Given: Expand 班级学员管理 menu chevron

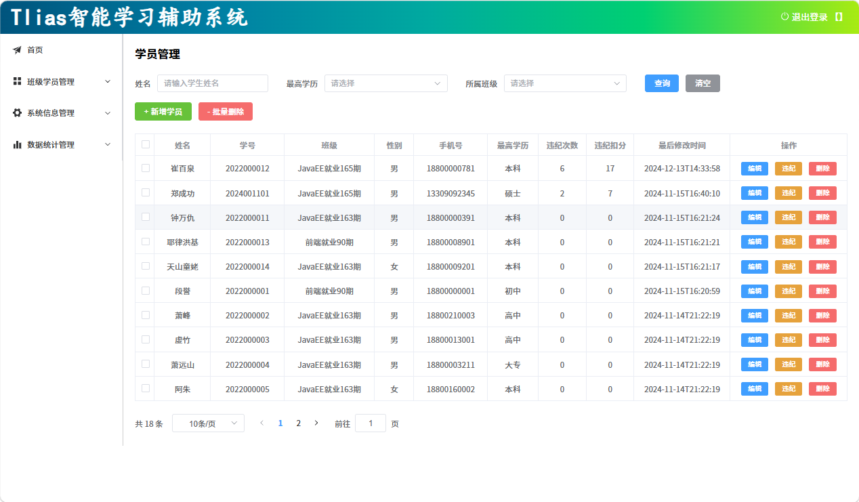Looking at the screenshot, I should coord(108,81).
